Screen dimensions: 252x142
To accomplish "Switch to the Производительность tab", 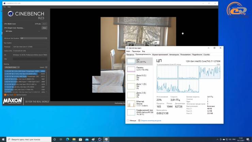I will [x=143, y=55].
